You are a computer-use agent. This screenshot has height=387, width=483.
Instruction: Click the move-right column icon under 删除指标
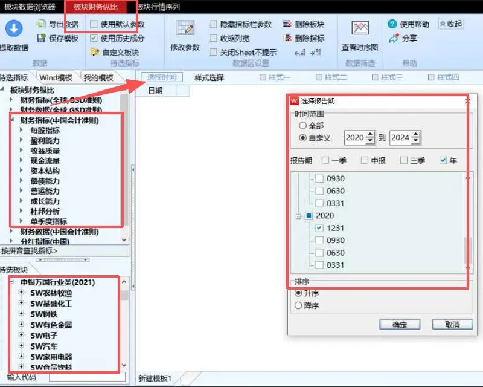(x=315, y=52)
